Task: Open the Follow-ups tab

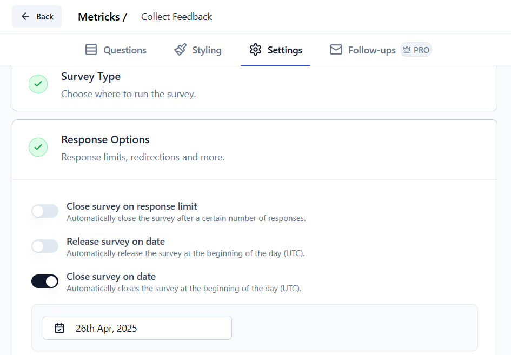Action: pyautogui.click(x=370, y=49)
